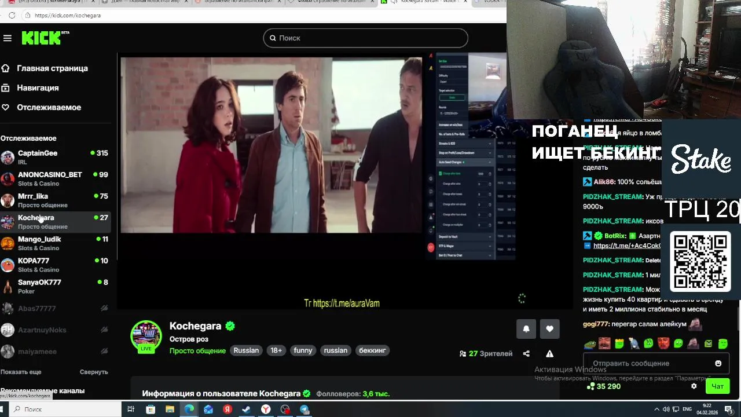This screenshot has height=417, width=741.
Task: Open the notification center in the taskbar
Action: [x=729, y=409]
